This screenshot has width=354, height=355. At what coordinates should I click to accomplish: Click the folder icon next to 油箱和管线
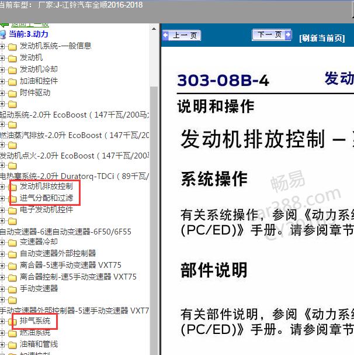(12, 345)
